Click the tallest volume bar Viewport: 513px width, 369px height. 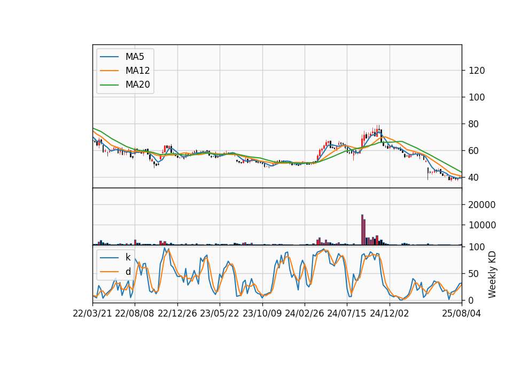362,229
